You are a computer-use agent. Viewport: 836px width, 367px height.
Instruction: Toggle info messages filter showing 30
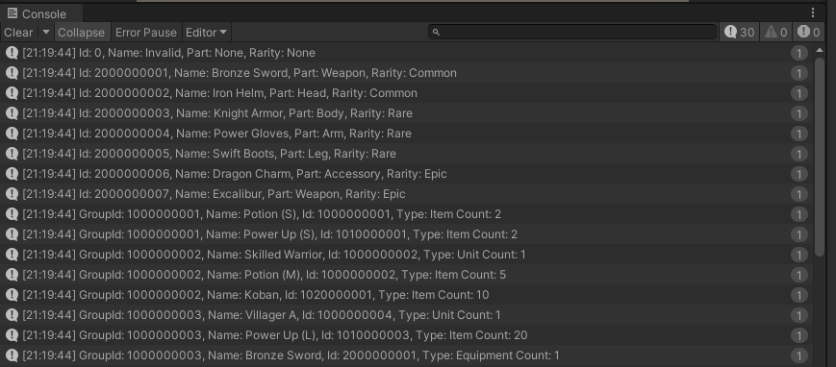(x=739, y=33)
